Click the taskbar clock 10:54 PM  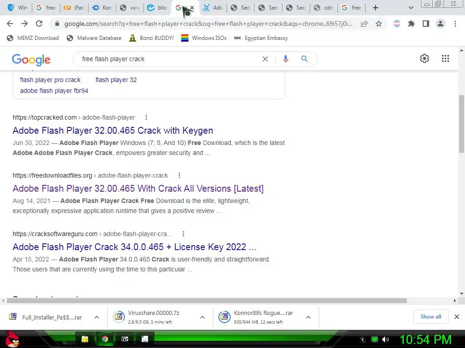coord(426,339)
